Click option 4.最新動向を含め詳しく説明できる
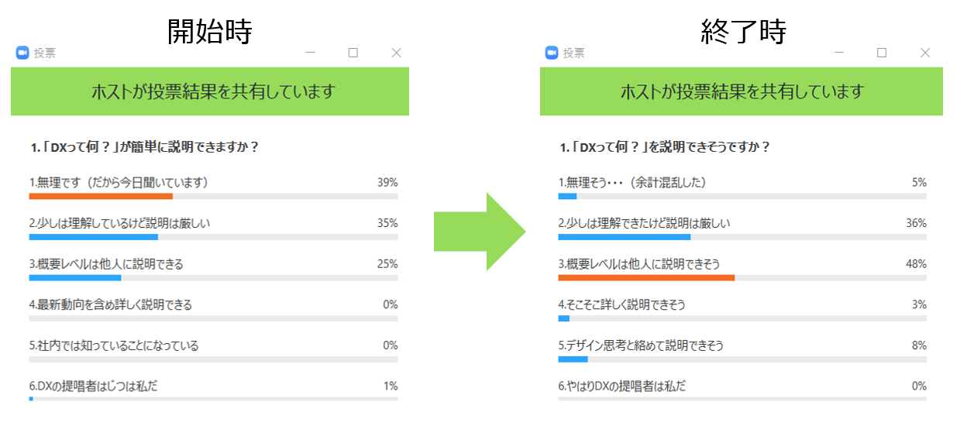The width and height of the screenshot is (967, 433). click(110, 304)
